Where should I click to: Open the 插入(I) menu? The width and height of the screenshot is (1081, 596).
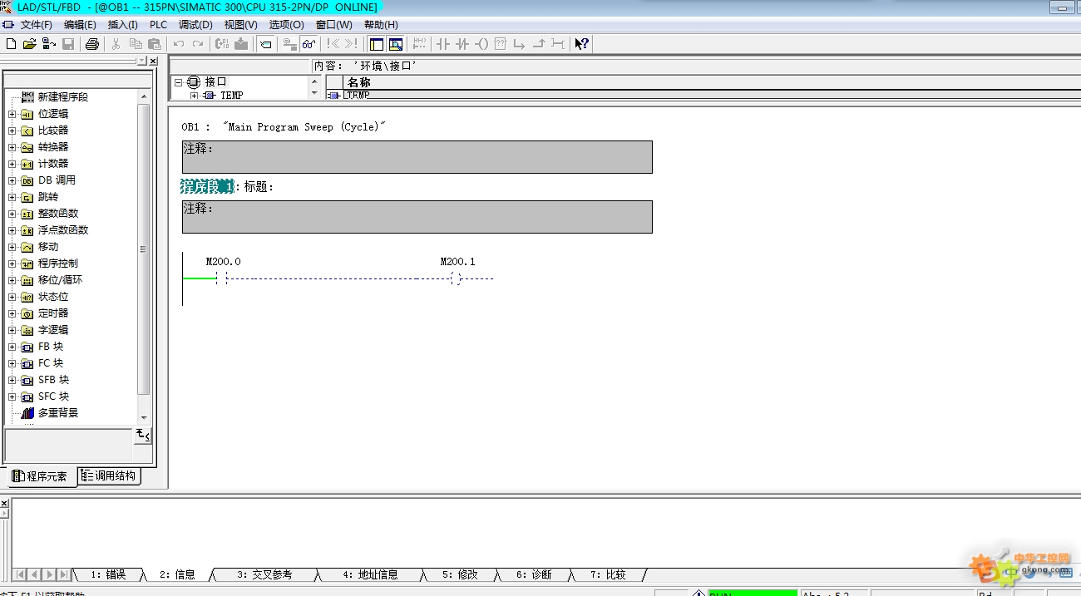(123, 25)
